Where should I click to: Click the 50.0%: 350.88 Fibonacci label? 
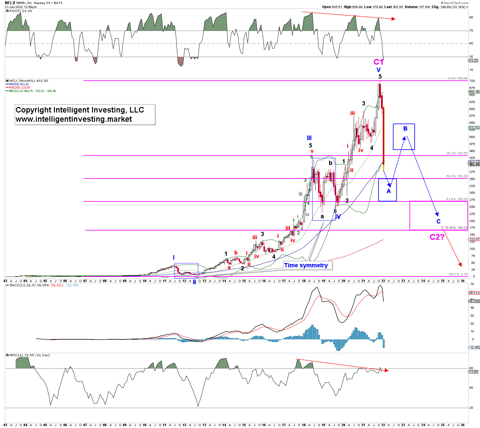click(x=457, y=176)
